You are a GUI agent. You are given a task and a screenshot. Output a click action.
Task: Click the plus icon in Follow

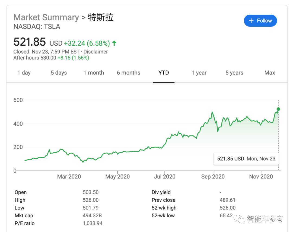pyautogui.click(x=251, y=21)
